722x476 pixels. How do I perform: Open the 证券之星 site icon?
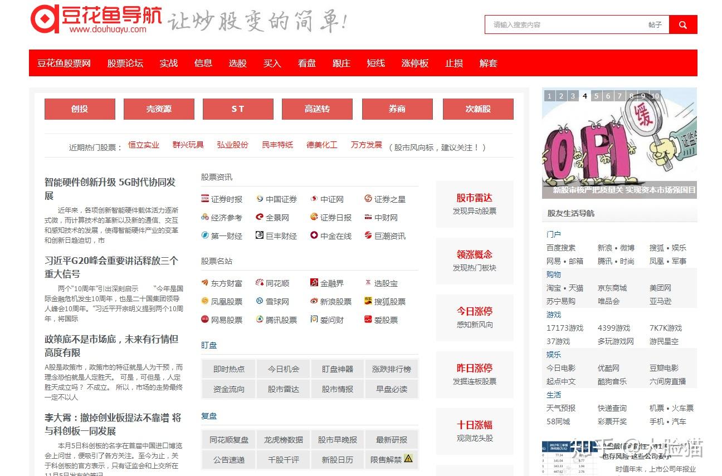(x=368, y=199)
